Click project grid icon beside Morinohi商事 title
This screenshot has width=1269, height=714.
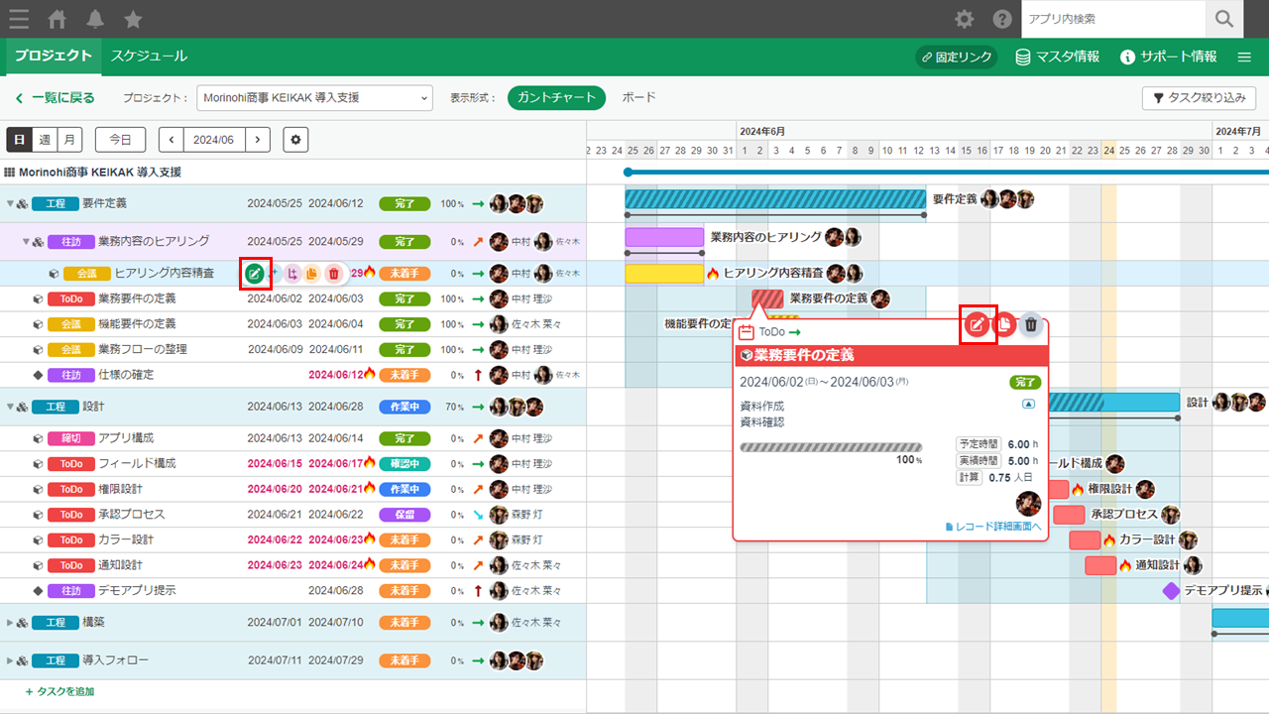10,172
